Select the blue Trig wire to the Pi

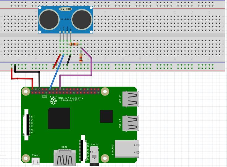coord(57,72)
